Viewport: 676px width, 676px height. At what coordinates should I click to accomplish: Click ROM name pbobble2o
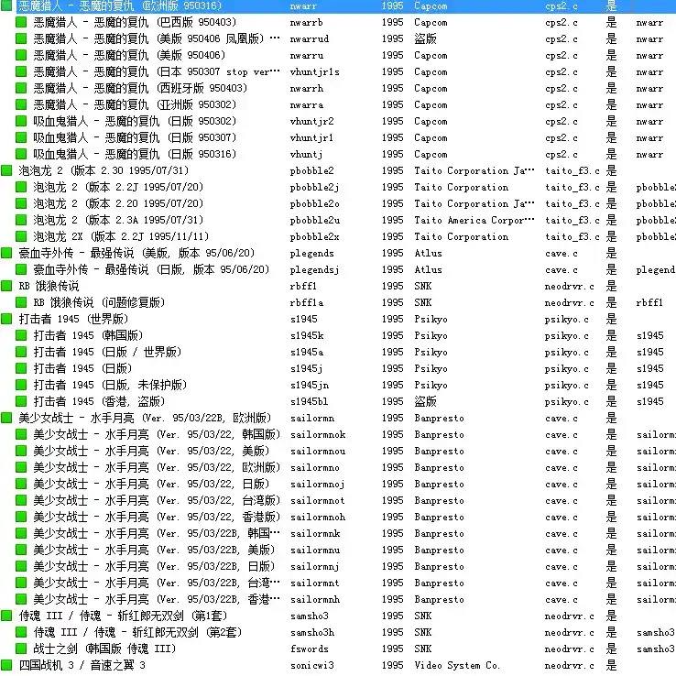(x=315, y=203)
